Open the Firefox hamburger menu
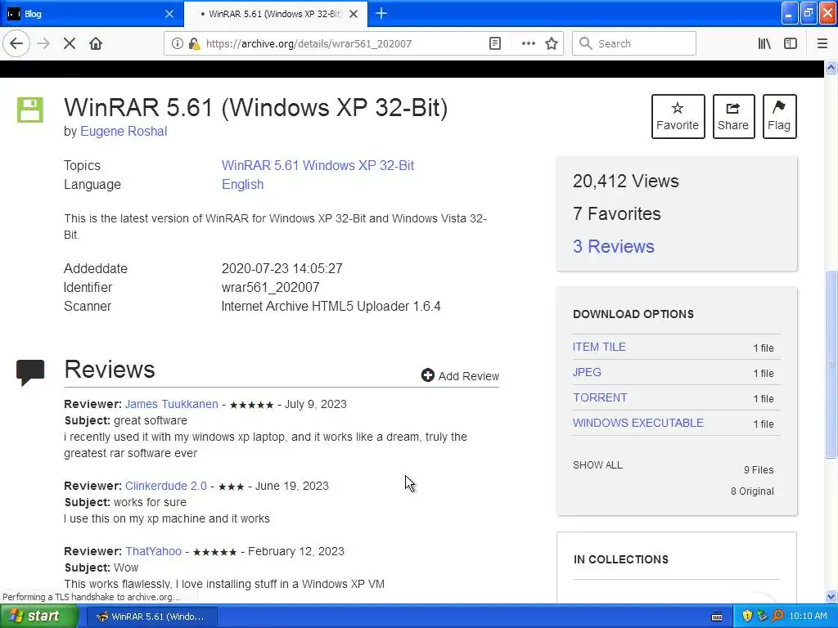This screenshot has width=838, height=628. coord(822,43)
